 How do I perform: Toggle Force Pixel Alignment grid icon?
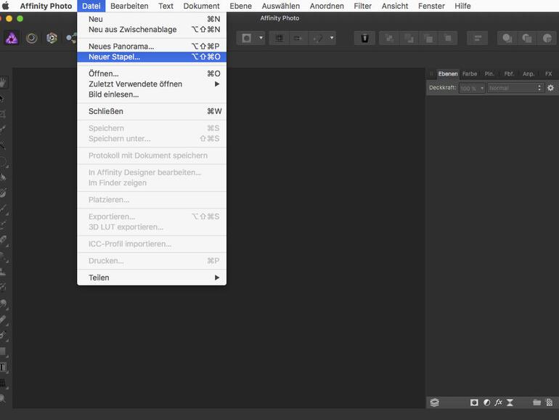pos(279,38)
